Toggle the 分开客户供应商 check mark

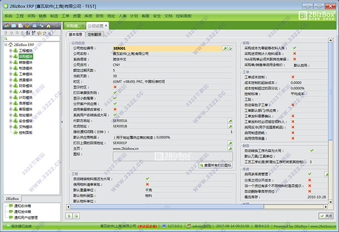tap(115, 104)
